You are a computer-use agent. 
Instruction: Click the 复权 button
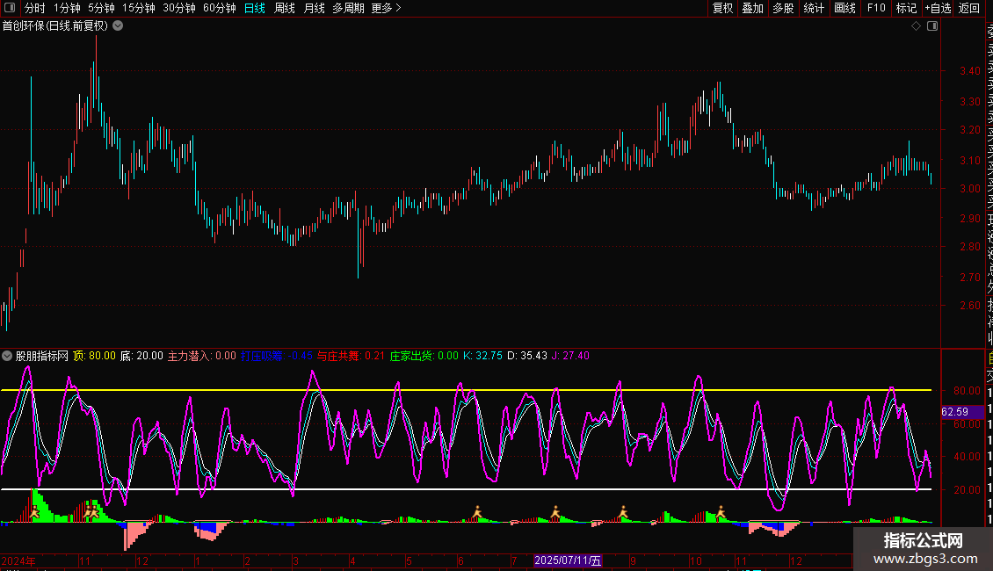point(722,8)
